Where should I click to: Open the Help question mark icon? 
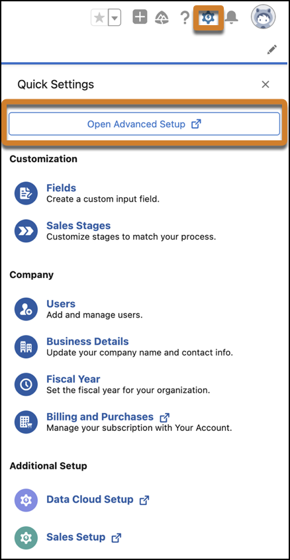[x=184, y=17]
